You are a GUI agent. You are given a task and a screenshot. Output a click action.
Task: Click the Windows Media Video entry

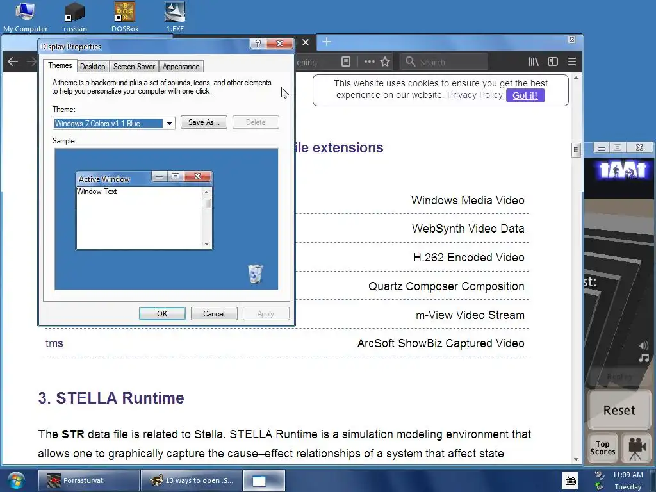(x=468, y=201)
